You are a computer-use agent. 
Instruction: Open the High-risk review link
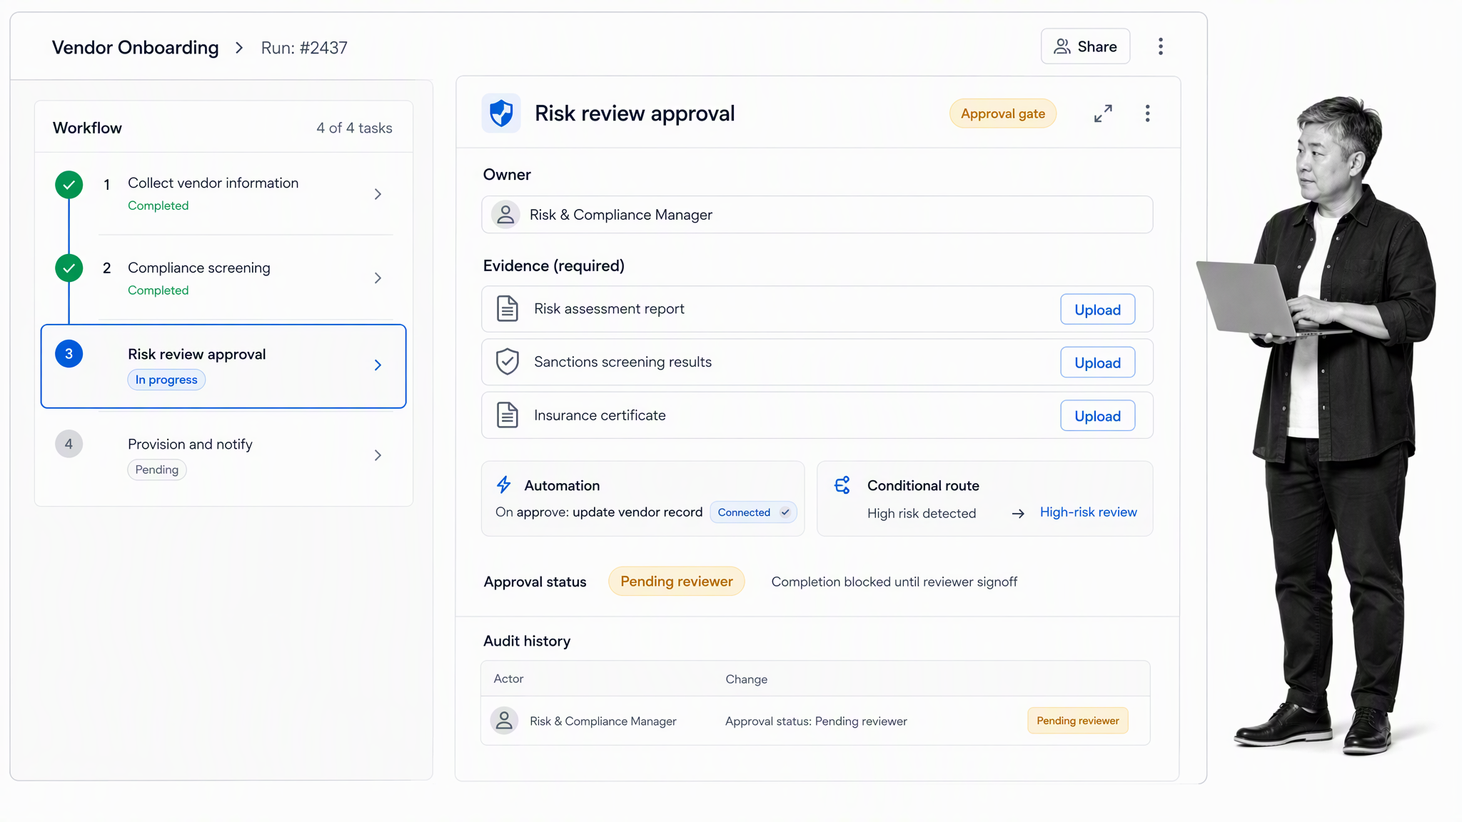click(x=1088, y=512)
